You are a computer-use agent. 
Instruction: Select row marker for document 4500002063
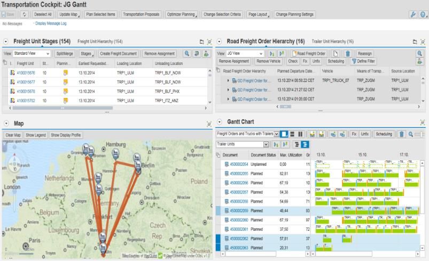pyautogui.click(x=218, y=248)
